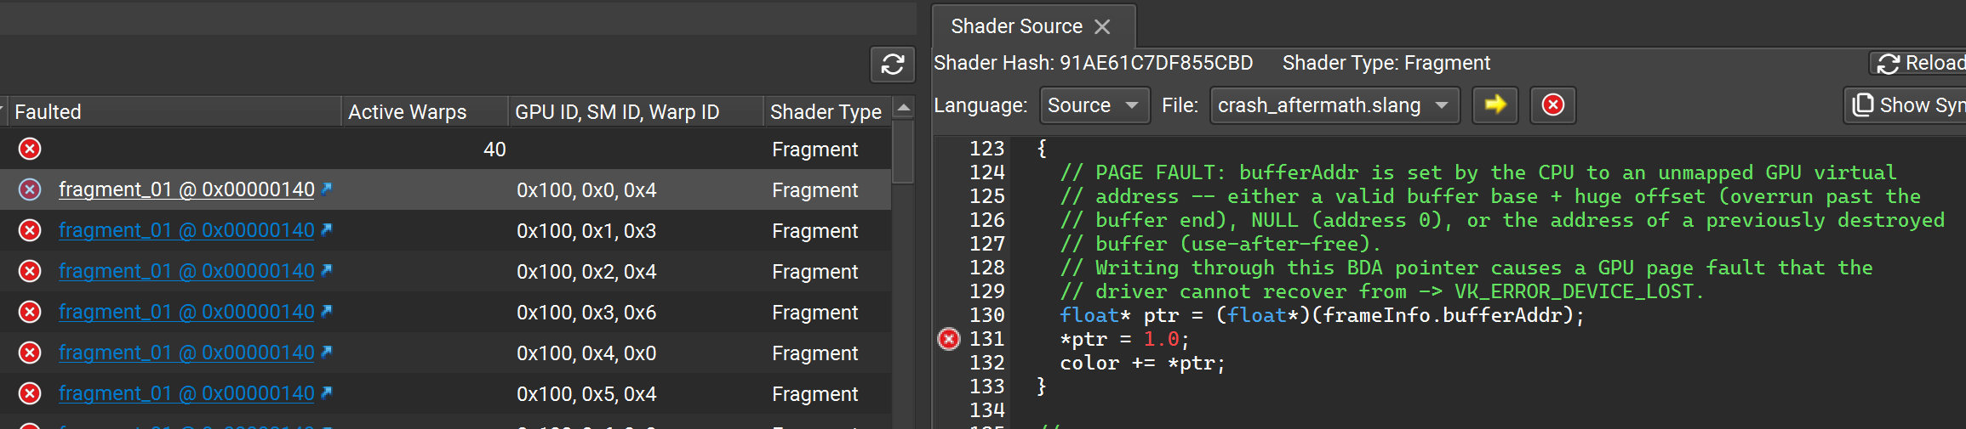Open the Language Source dropdown
The height and width of the screenshot is (429, 1966).
[x=1094, y=105]
